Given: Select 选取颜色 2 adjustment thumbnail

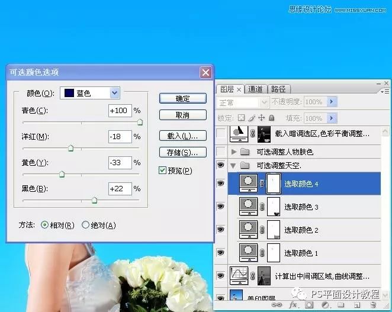Looking at the screenshot, I should [248, 230].
